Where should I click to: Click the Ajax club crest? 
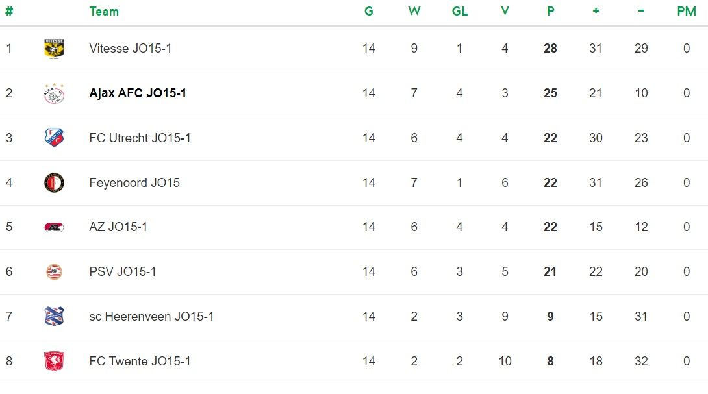54,93
